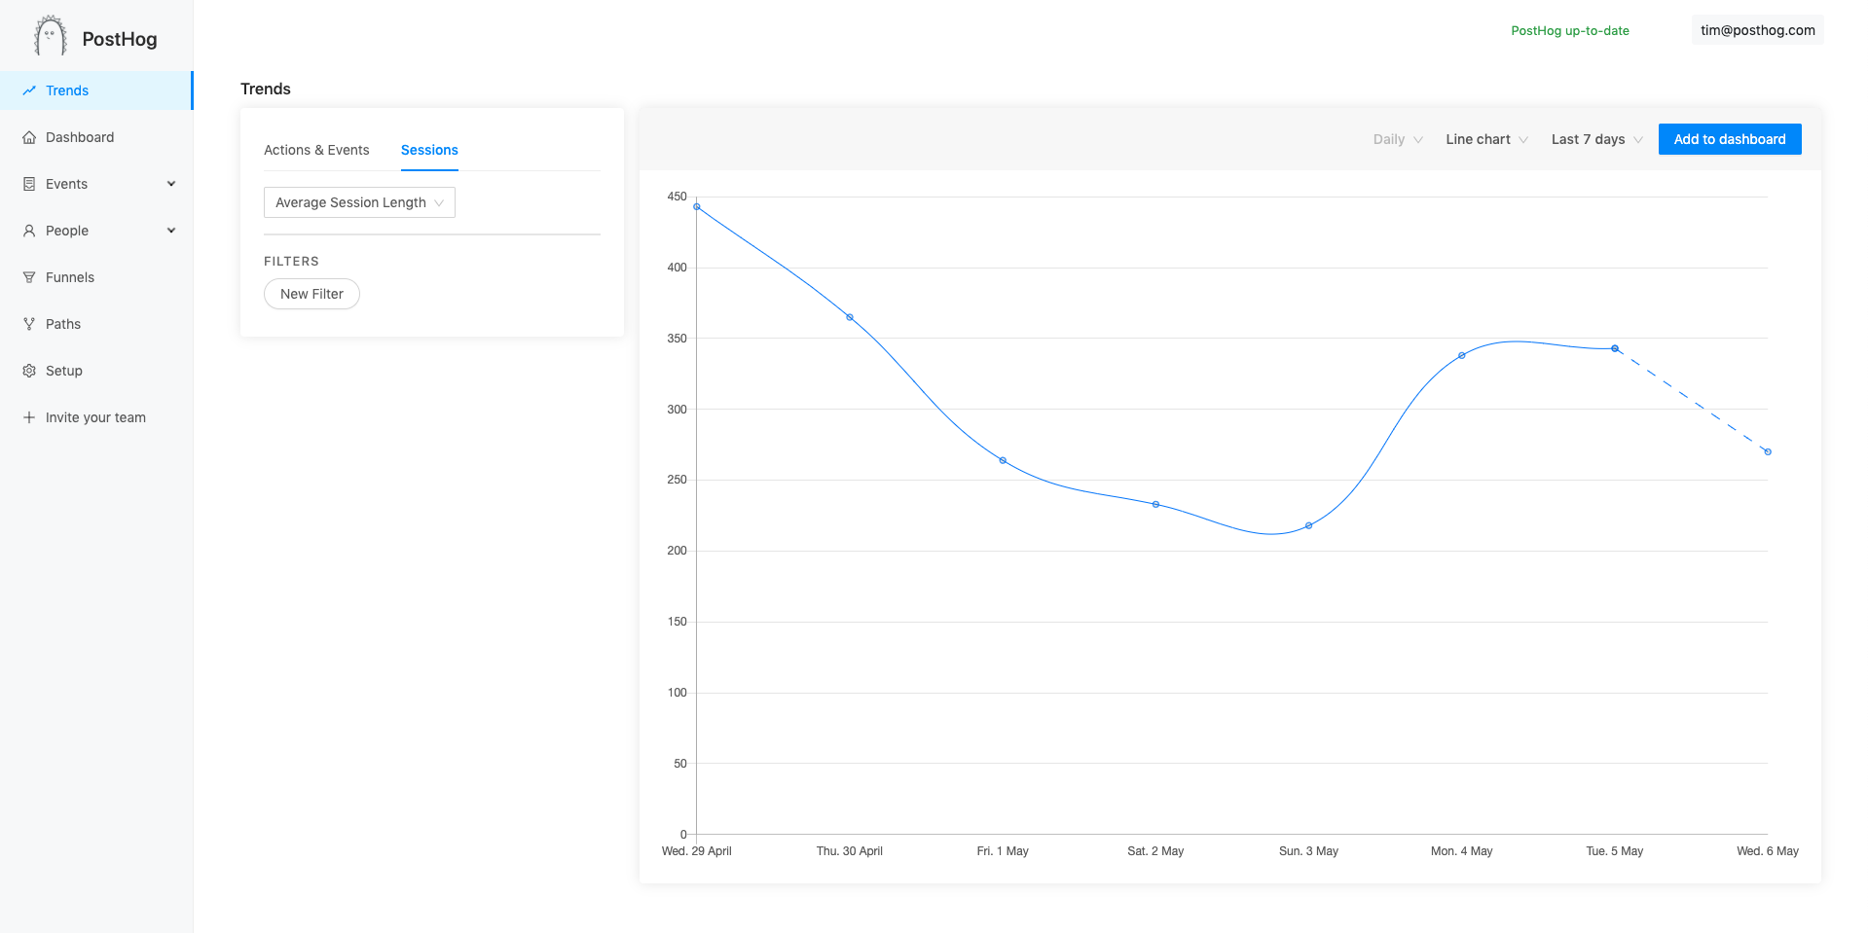Click the Setup gear icon
Image resolution: width=1868 pixels, height=933 pixels.
(x=29, y=371)
